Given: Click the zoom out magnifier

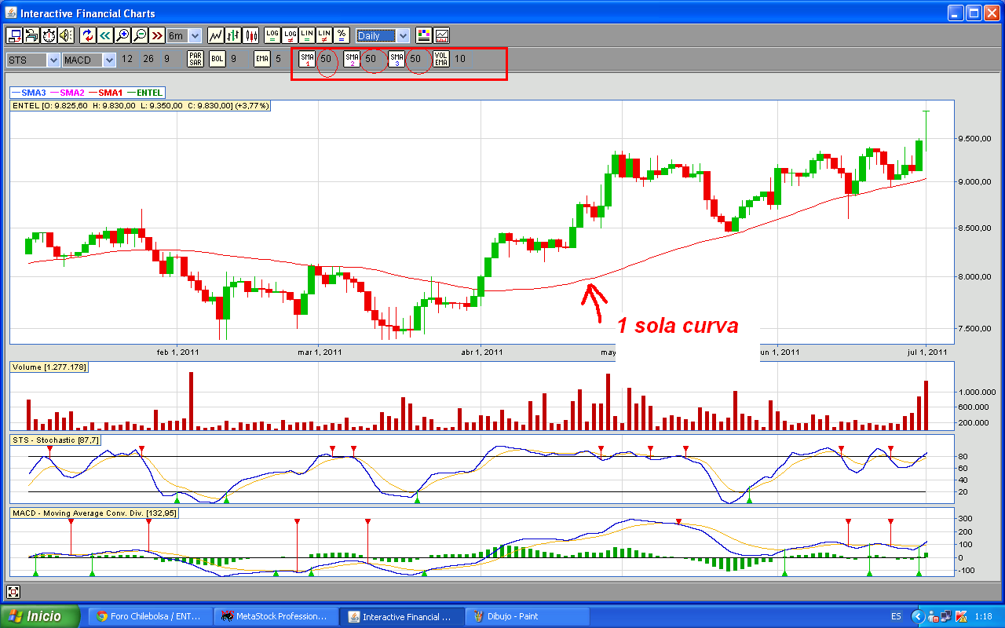Looking at the screenshot, I should point(139,35).
